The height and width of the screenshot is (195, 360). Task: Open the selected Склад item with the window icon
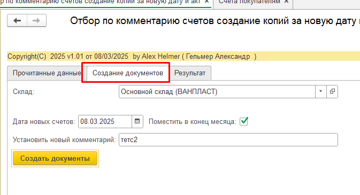pyautogui.click(x=332, y=91)
